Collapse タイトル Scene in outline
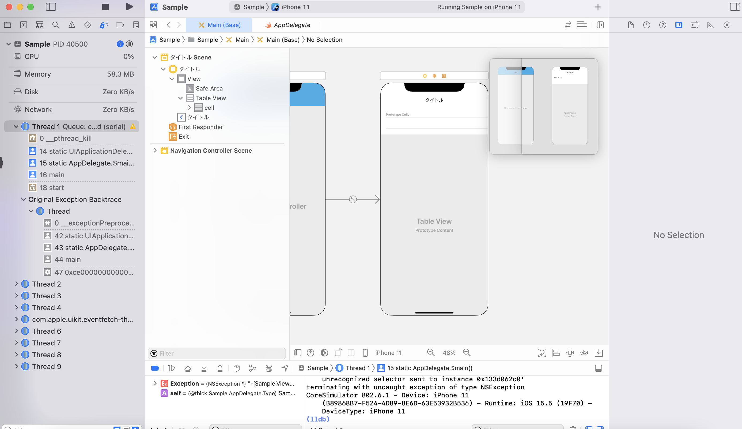The width and height of the screenshot is (742, 429). 155,58
